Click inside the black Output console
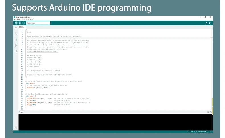 [115, 122]
